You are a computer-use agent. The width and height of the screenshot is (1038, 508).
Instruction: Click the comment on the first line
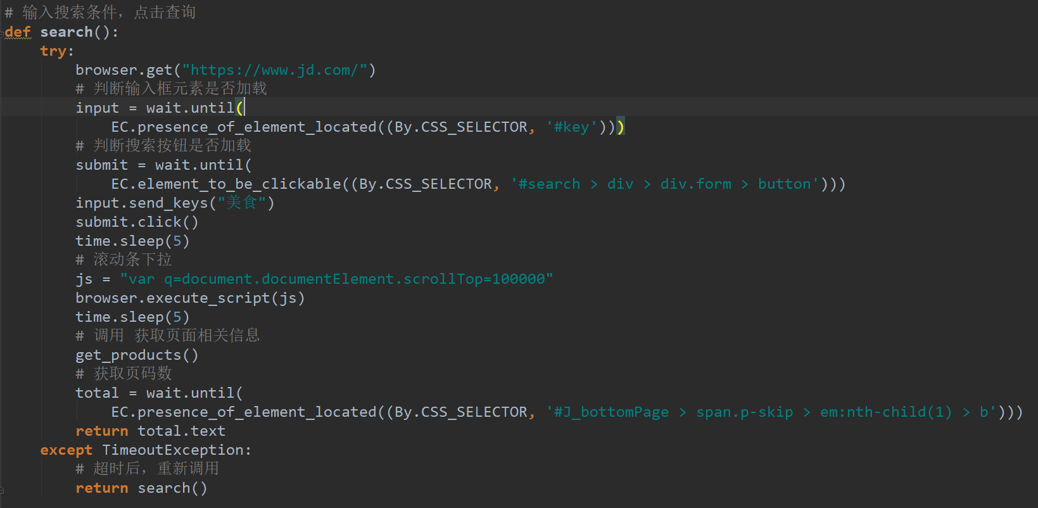click(101, 13)
